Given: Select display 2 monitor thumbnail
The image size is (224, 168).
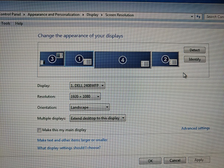Looking at the screenshot, I should tap(165, 59).
